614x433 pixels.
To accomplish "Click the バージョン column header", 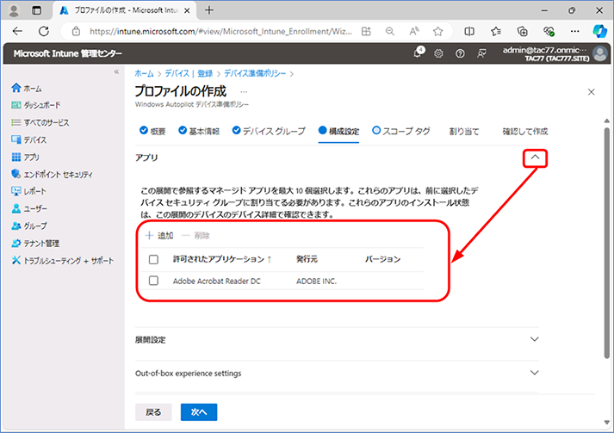I will (383, 259).
